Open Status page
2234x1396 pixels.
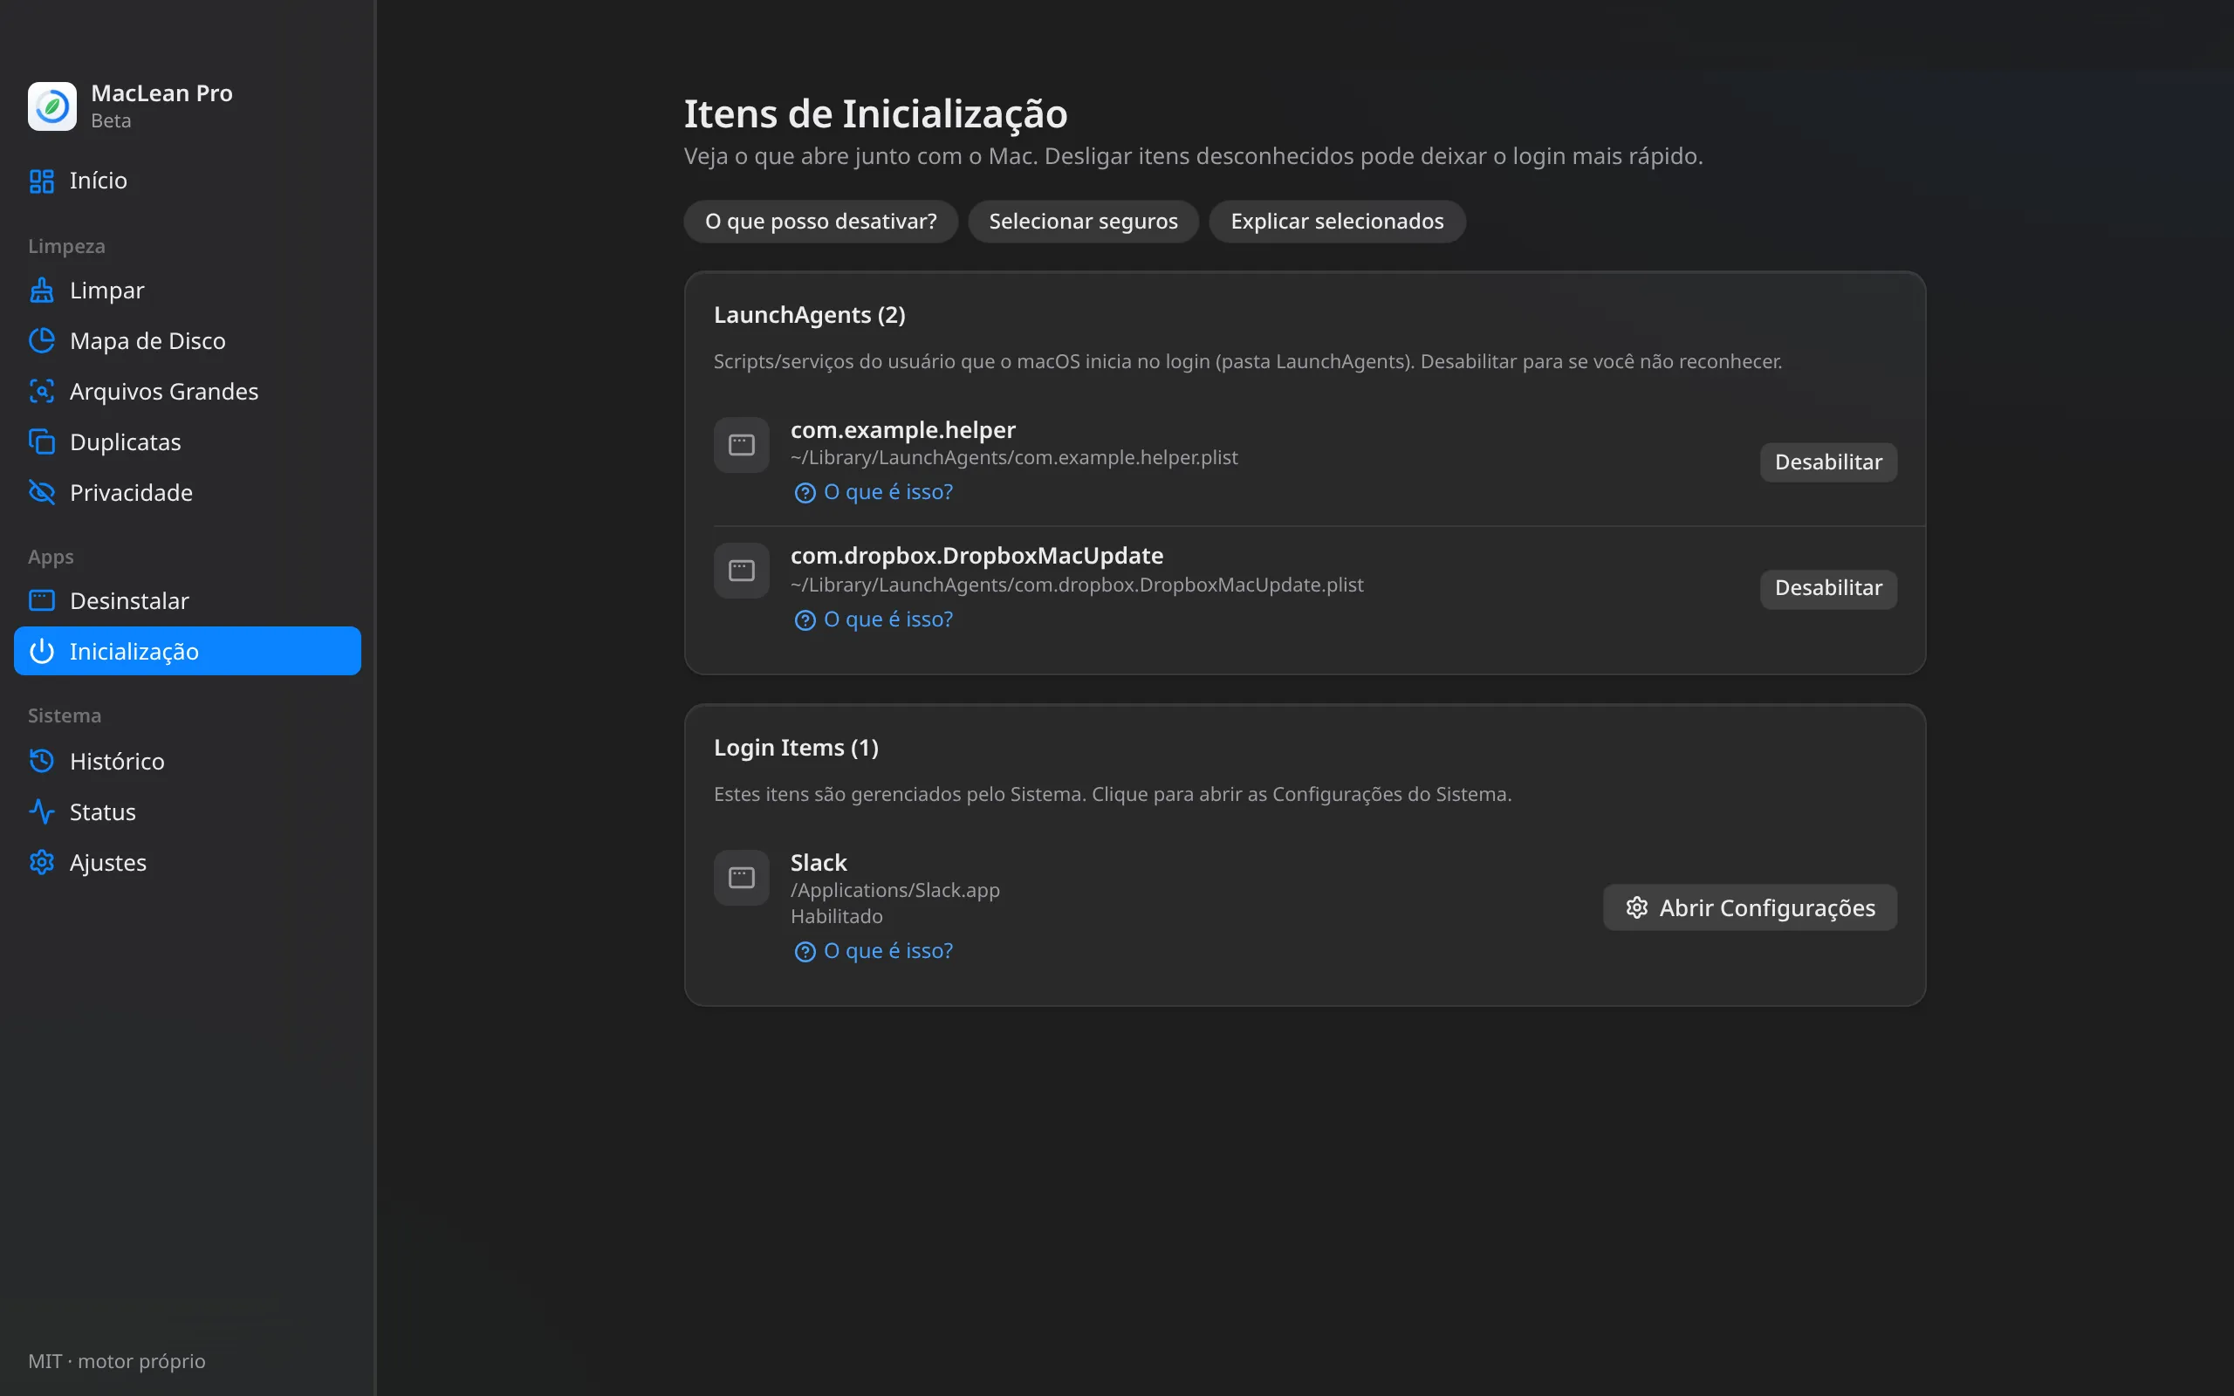188,812
